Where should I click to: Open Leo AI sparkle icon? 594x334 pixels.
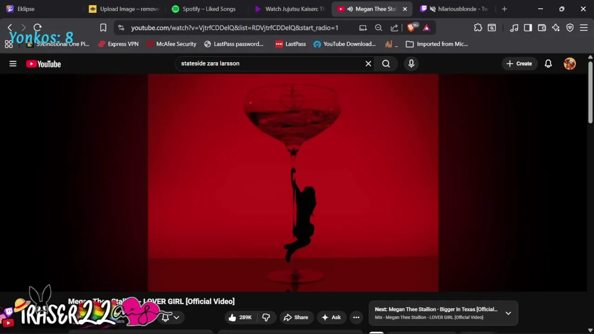click(556, 28)
